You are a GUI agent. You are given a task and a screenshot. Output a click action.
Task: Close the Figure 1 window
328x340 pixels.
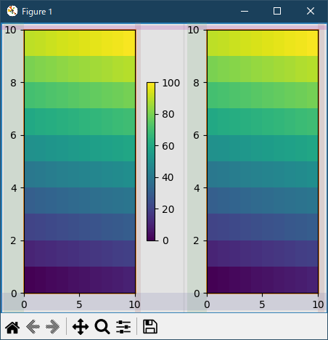(x=311, y=11)
